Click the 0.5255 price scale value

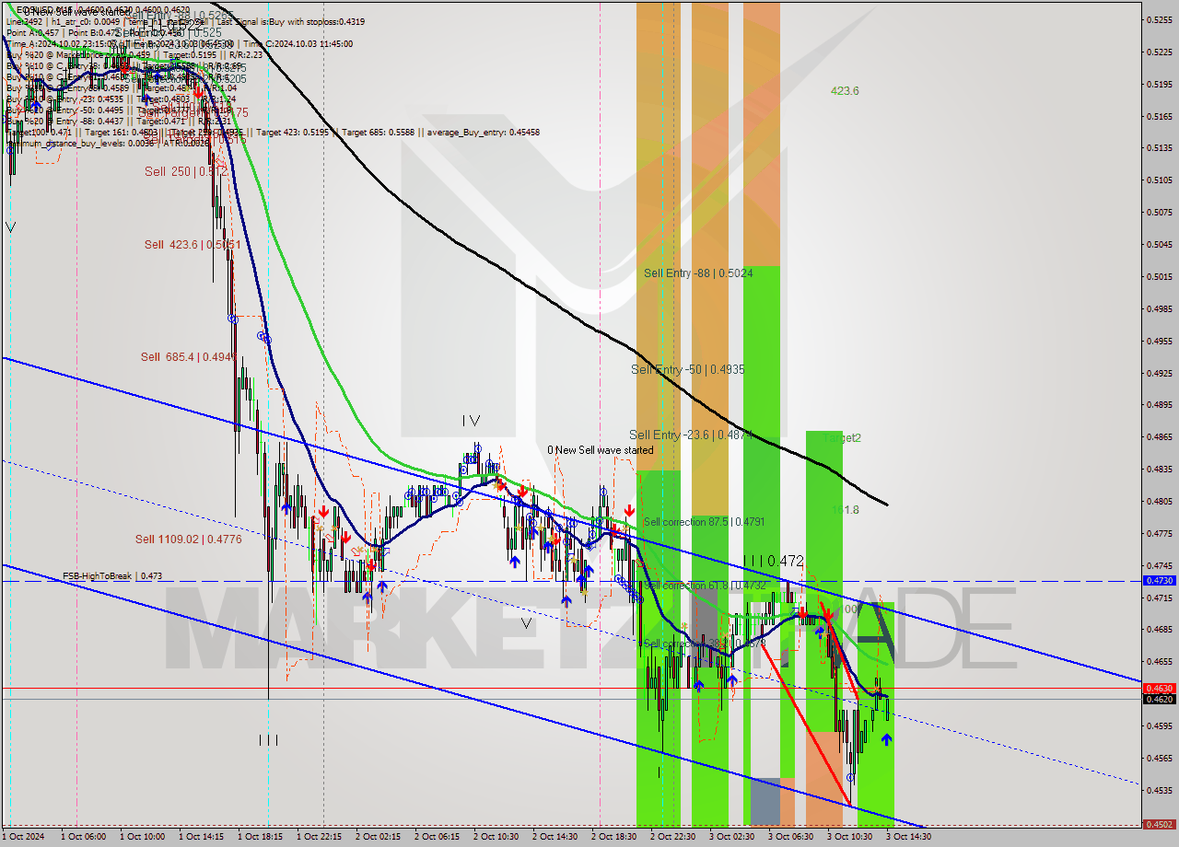click(1159, 19)
